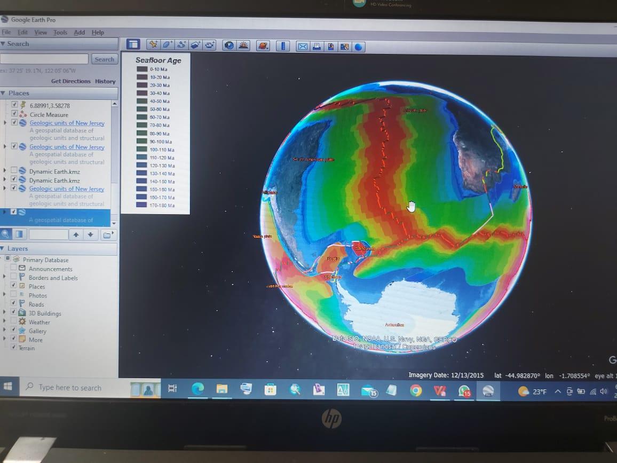This screenshot has height=463, width=617.
Task: Expand the first Geologic units of New Jersey entry
Action: tap(5, 123)
